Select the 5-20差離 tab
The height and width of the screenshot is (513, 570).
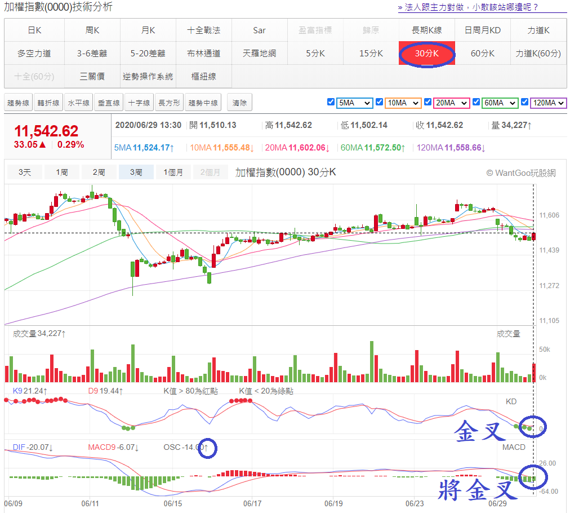pyautogui.click(x=148, y=54)
